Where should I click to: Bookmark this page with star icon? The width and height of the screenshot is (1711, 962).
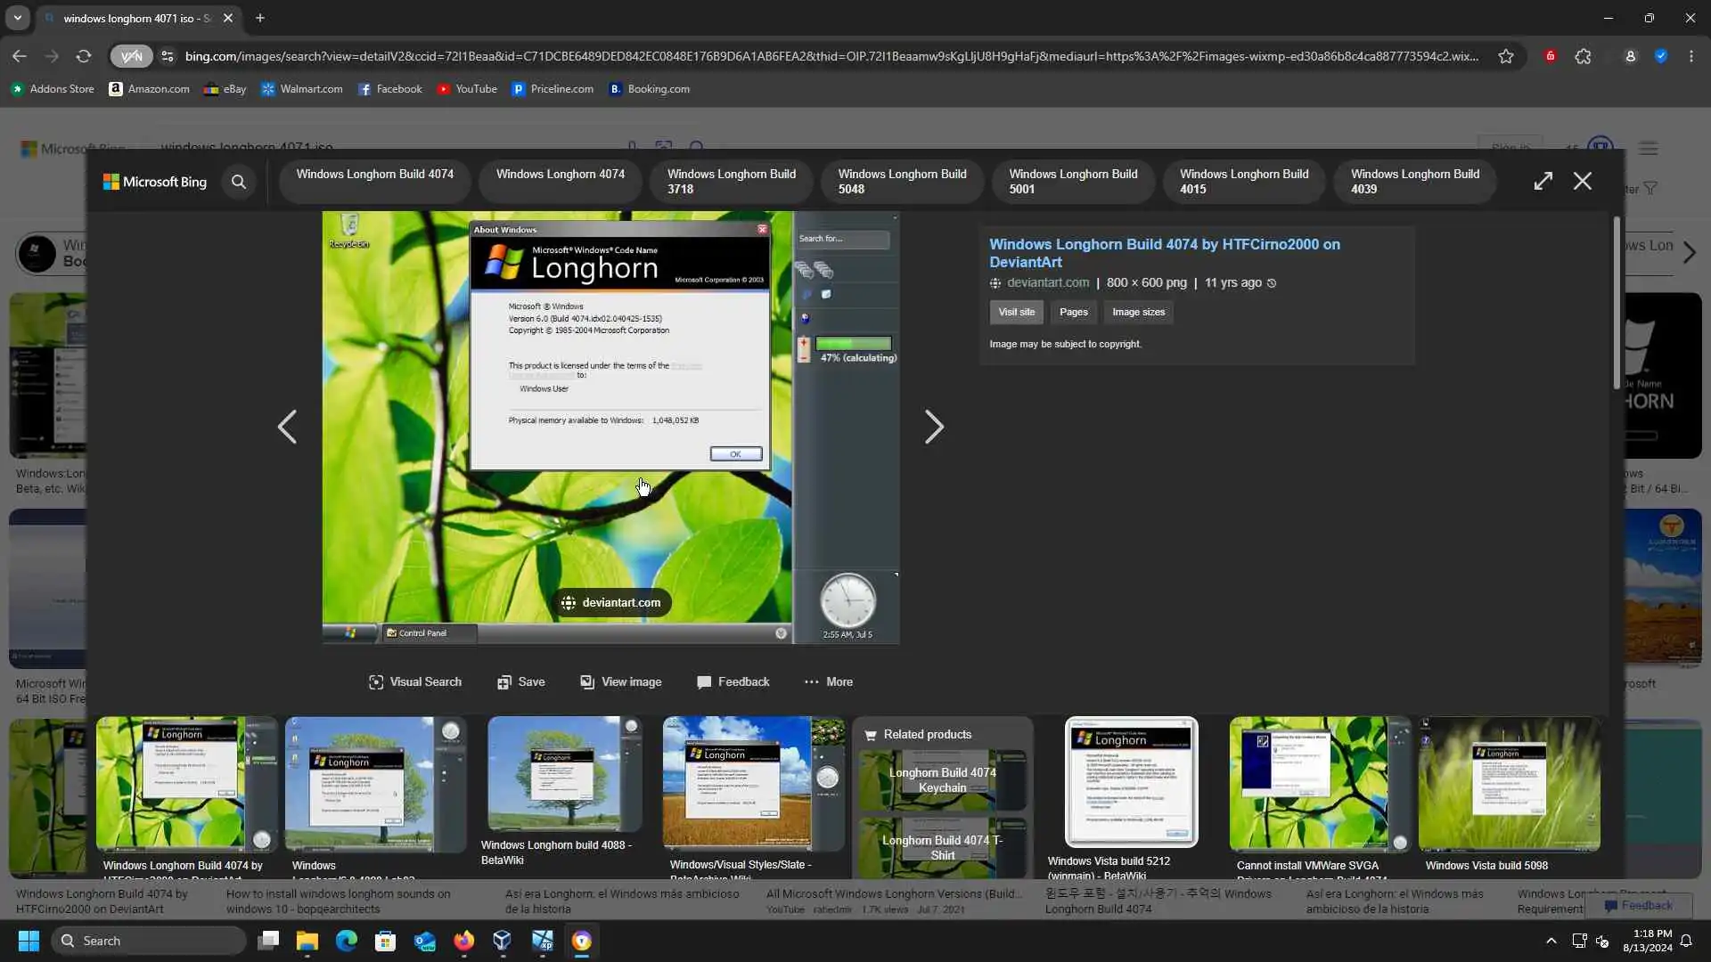click(1505, 56)
